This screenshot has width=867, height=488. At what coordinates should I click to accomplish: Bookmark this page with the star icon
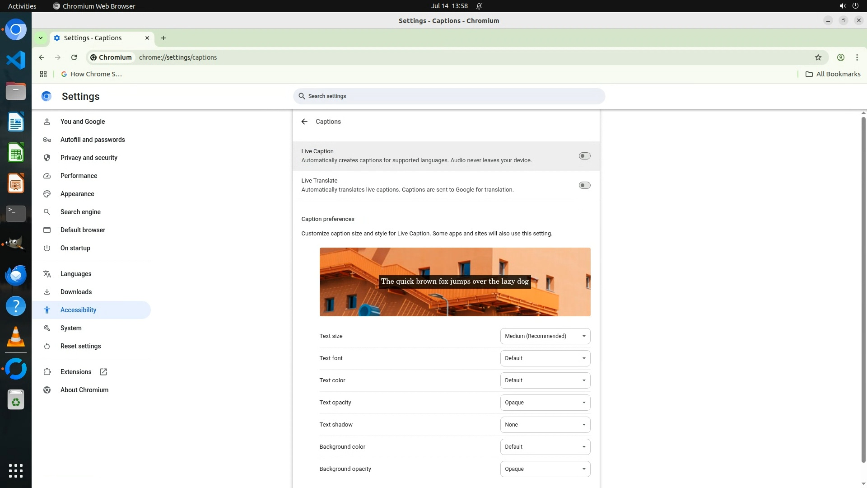[x=818, y=57]
